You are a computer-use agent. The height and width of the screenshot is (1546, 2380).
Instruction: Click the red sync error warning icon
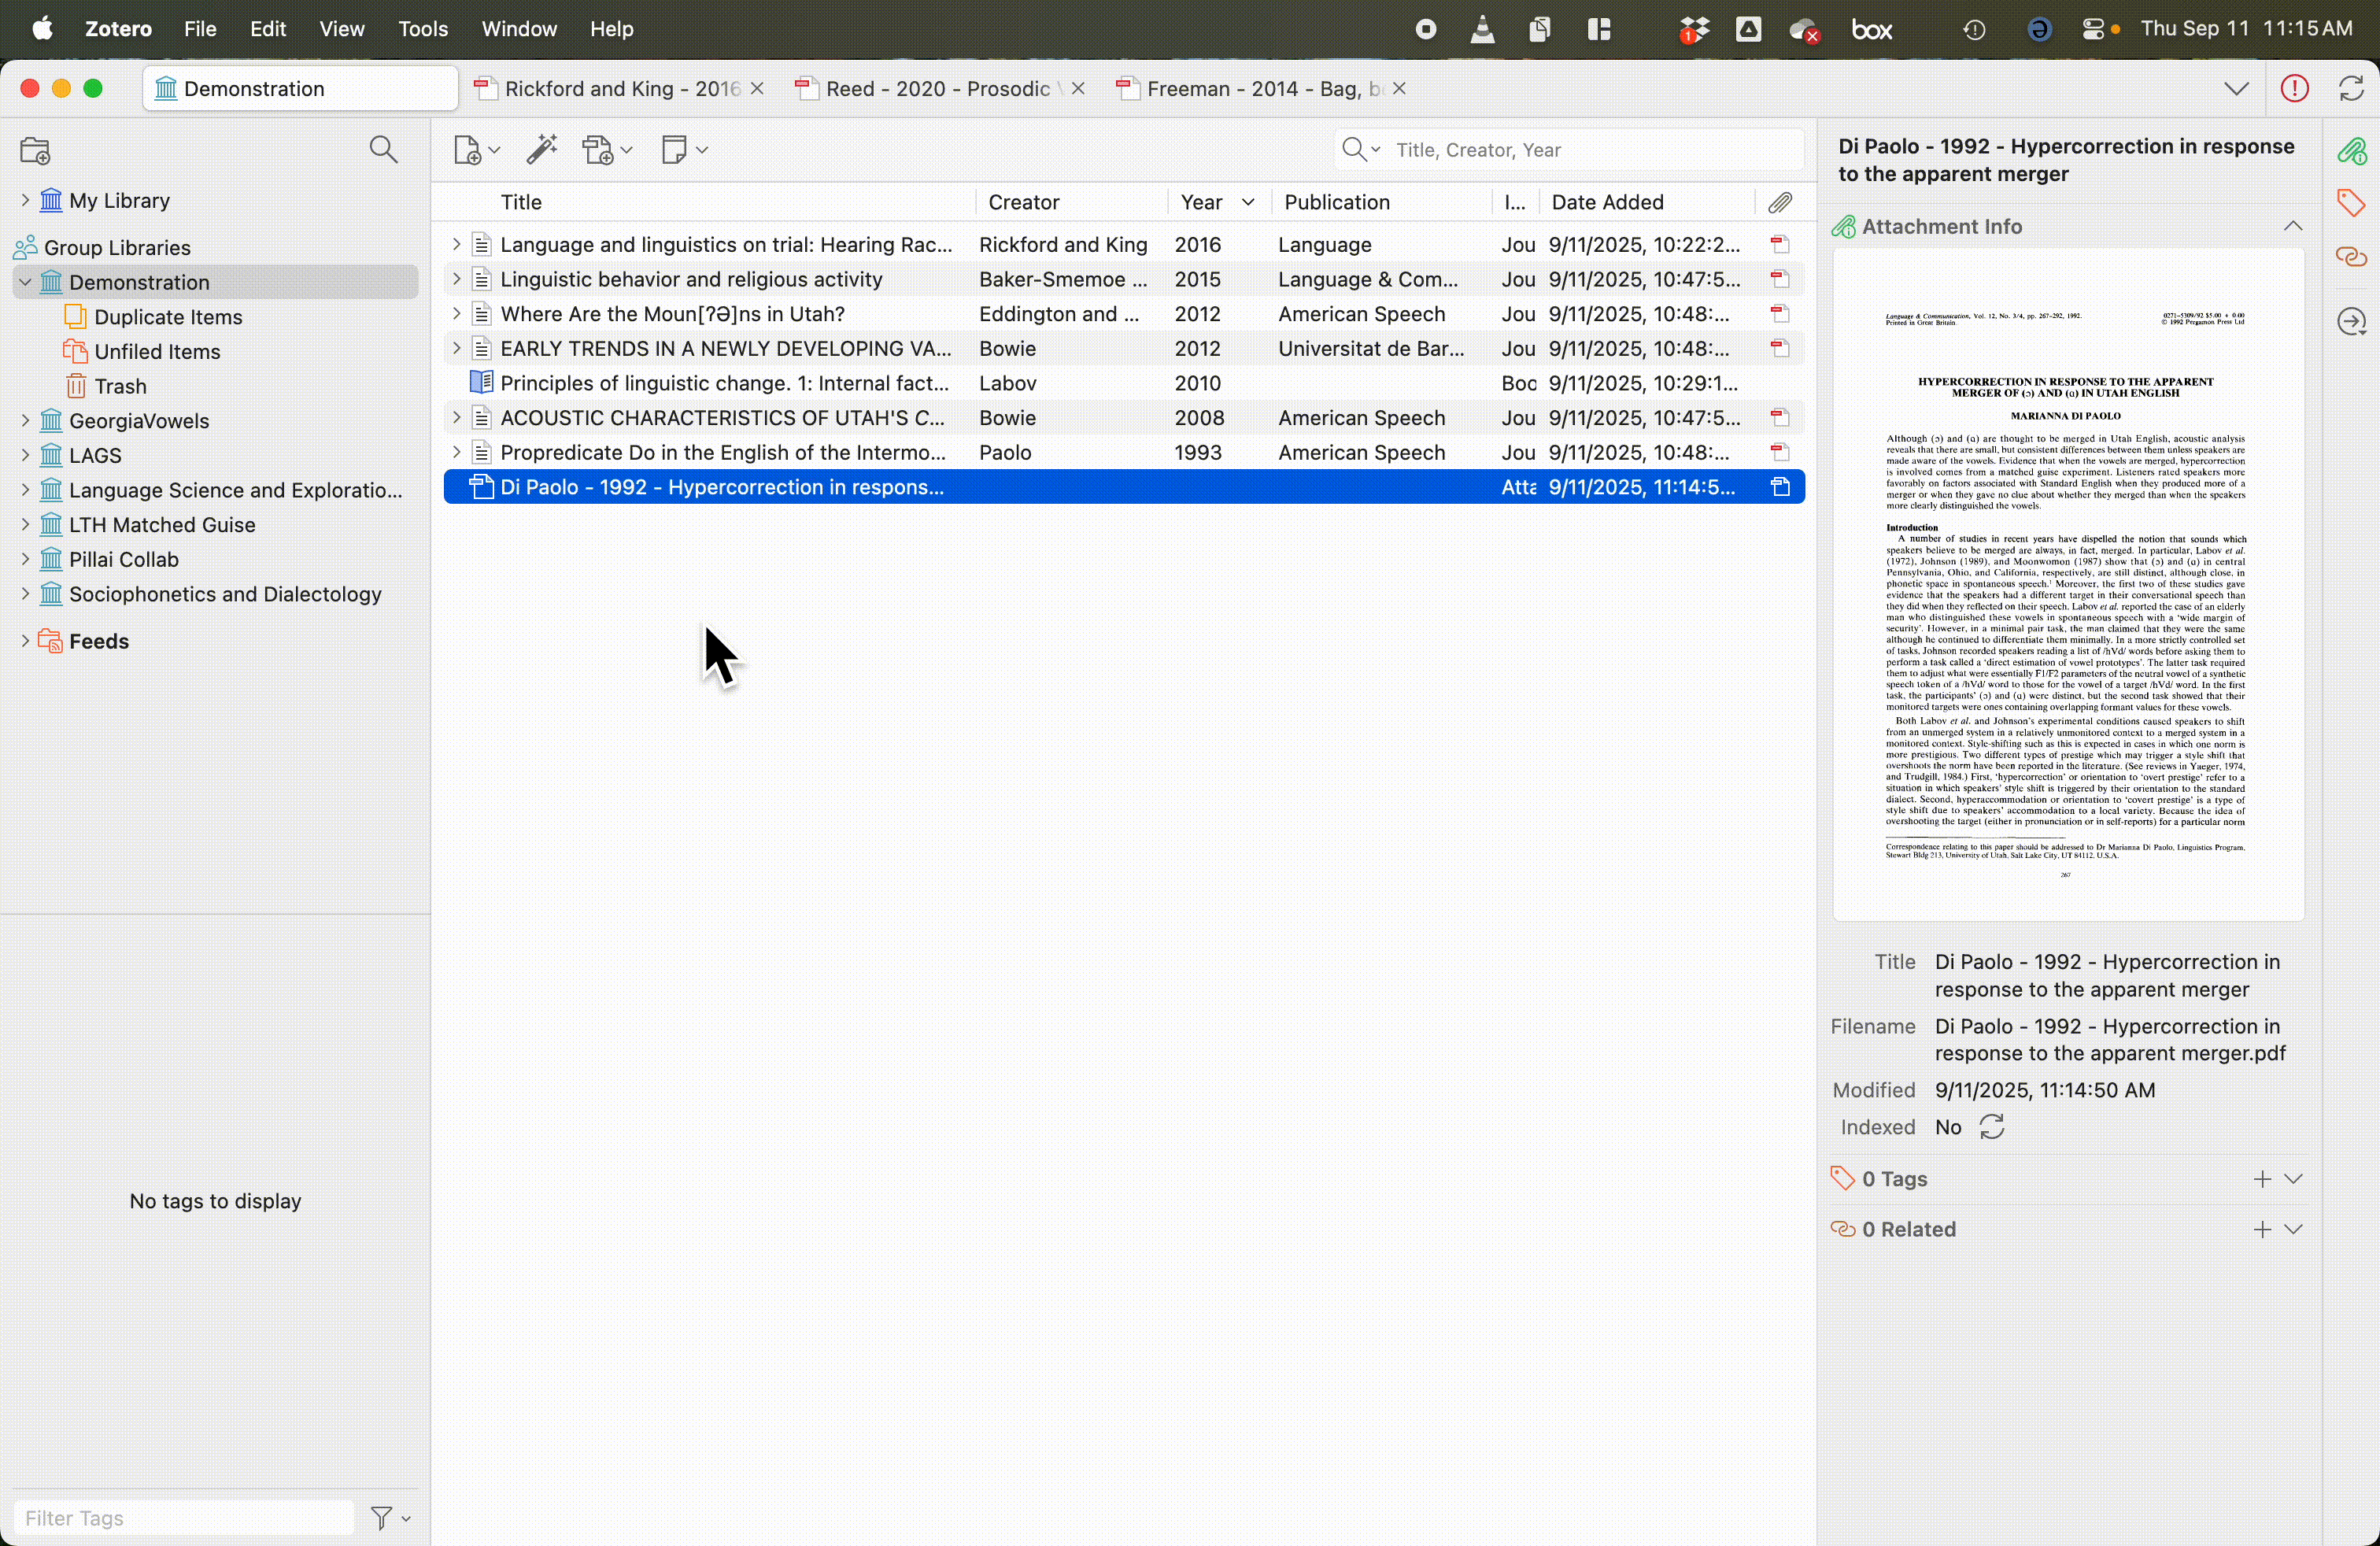point(2294,89)
